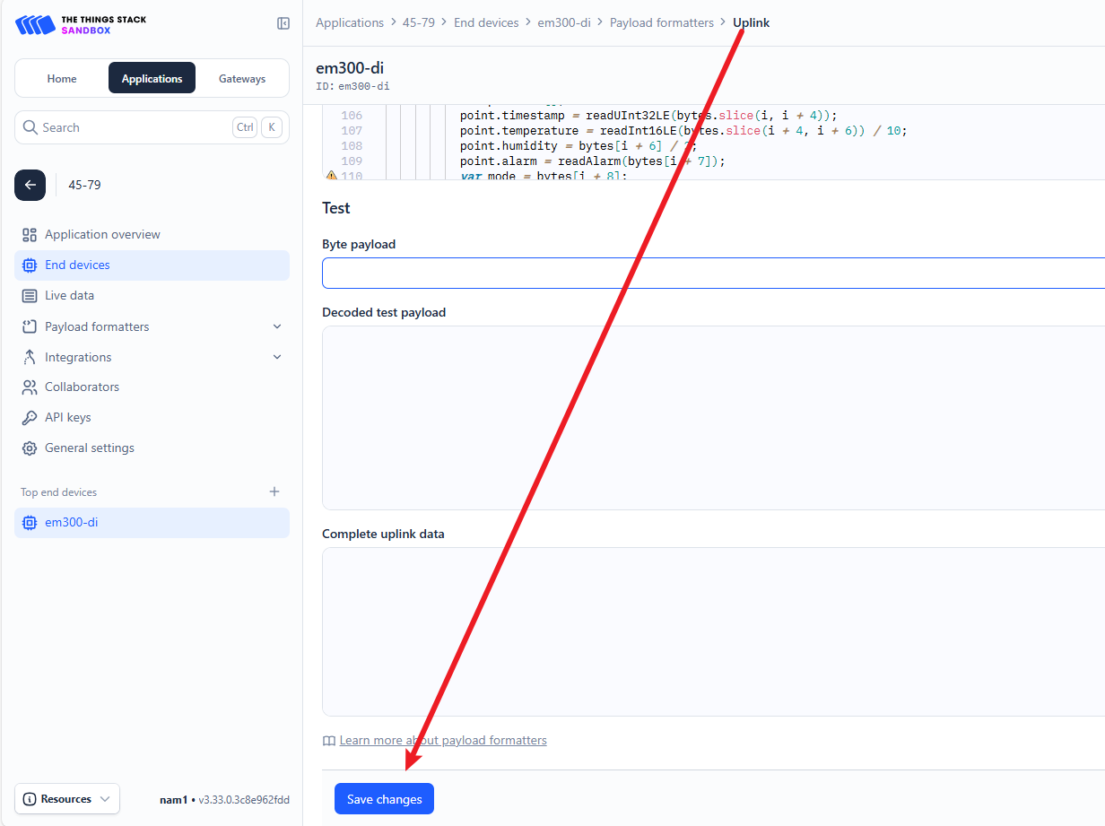Click code line number 106
The width and height of the screenshot is (1105, 826).
(x=352, y=116)
